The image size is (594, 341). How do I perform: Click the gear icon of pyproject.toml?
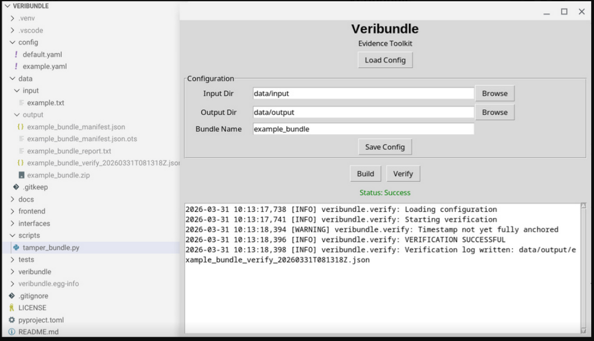coord(12,320)
